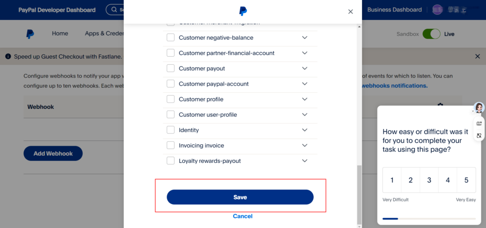Check the Customer payout checkbox
The height and width of the screenshot is (228, 486).
[x=171, y=69]
